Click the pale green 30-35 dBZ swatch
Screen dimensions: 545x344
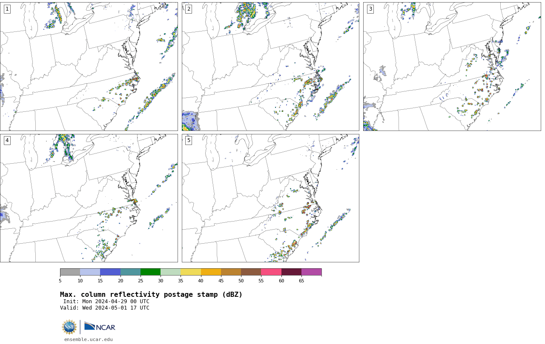pyautogui.click(x=171, y=272)
